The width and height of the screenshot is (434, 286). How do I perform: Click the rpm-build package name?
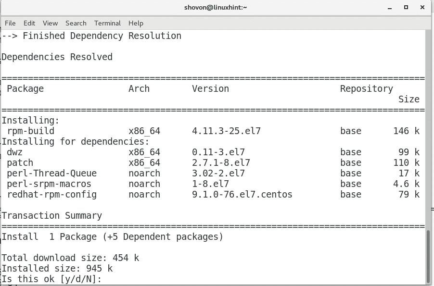[x=31, y=131]
